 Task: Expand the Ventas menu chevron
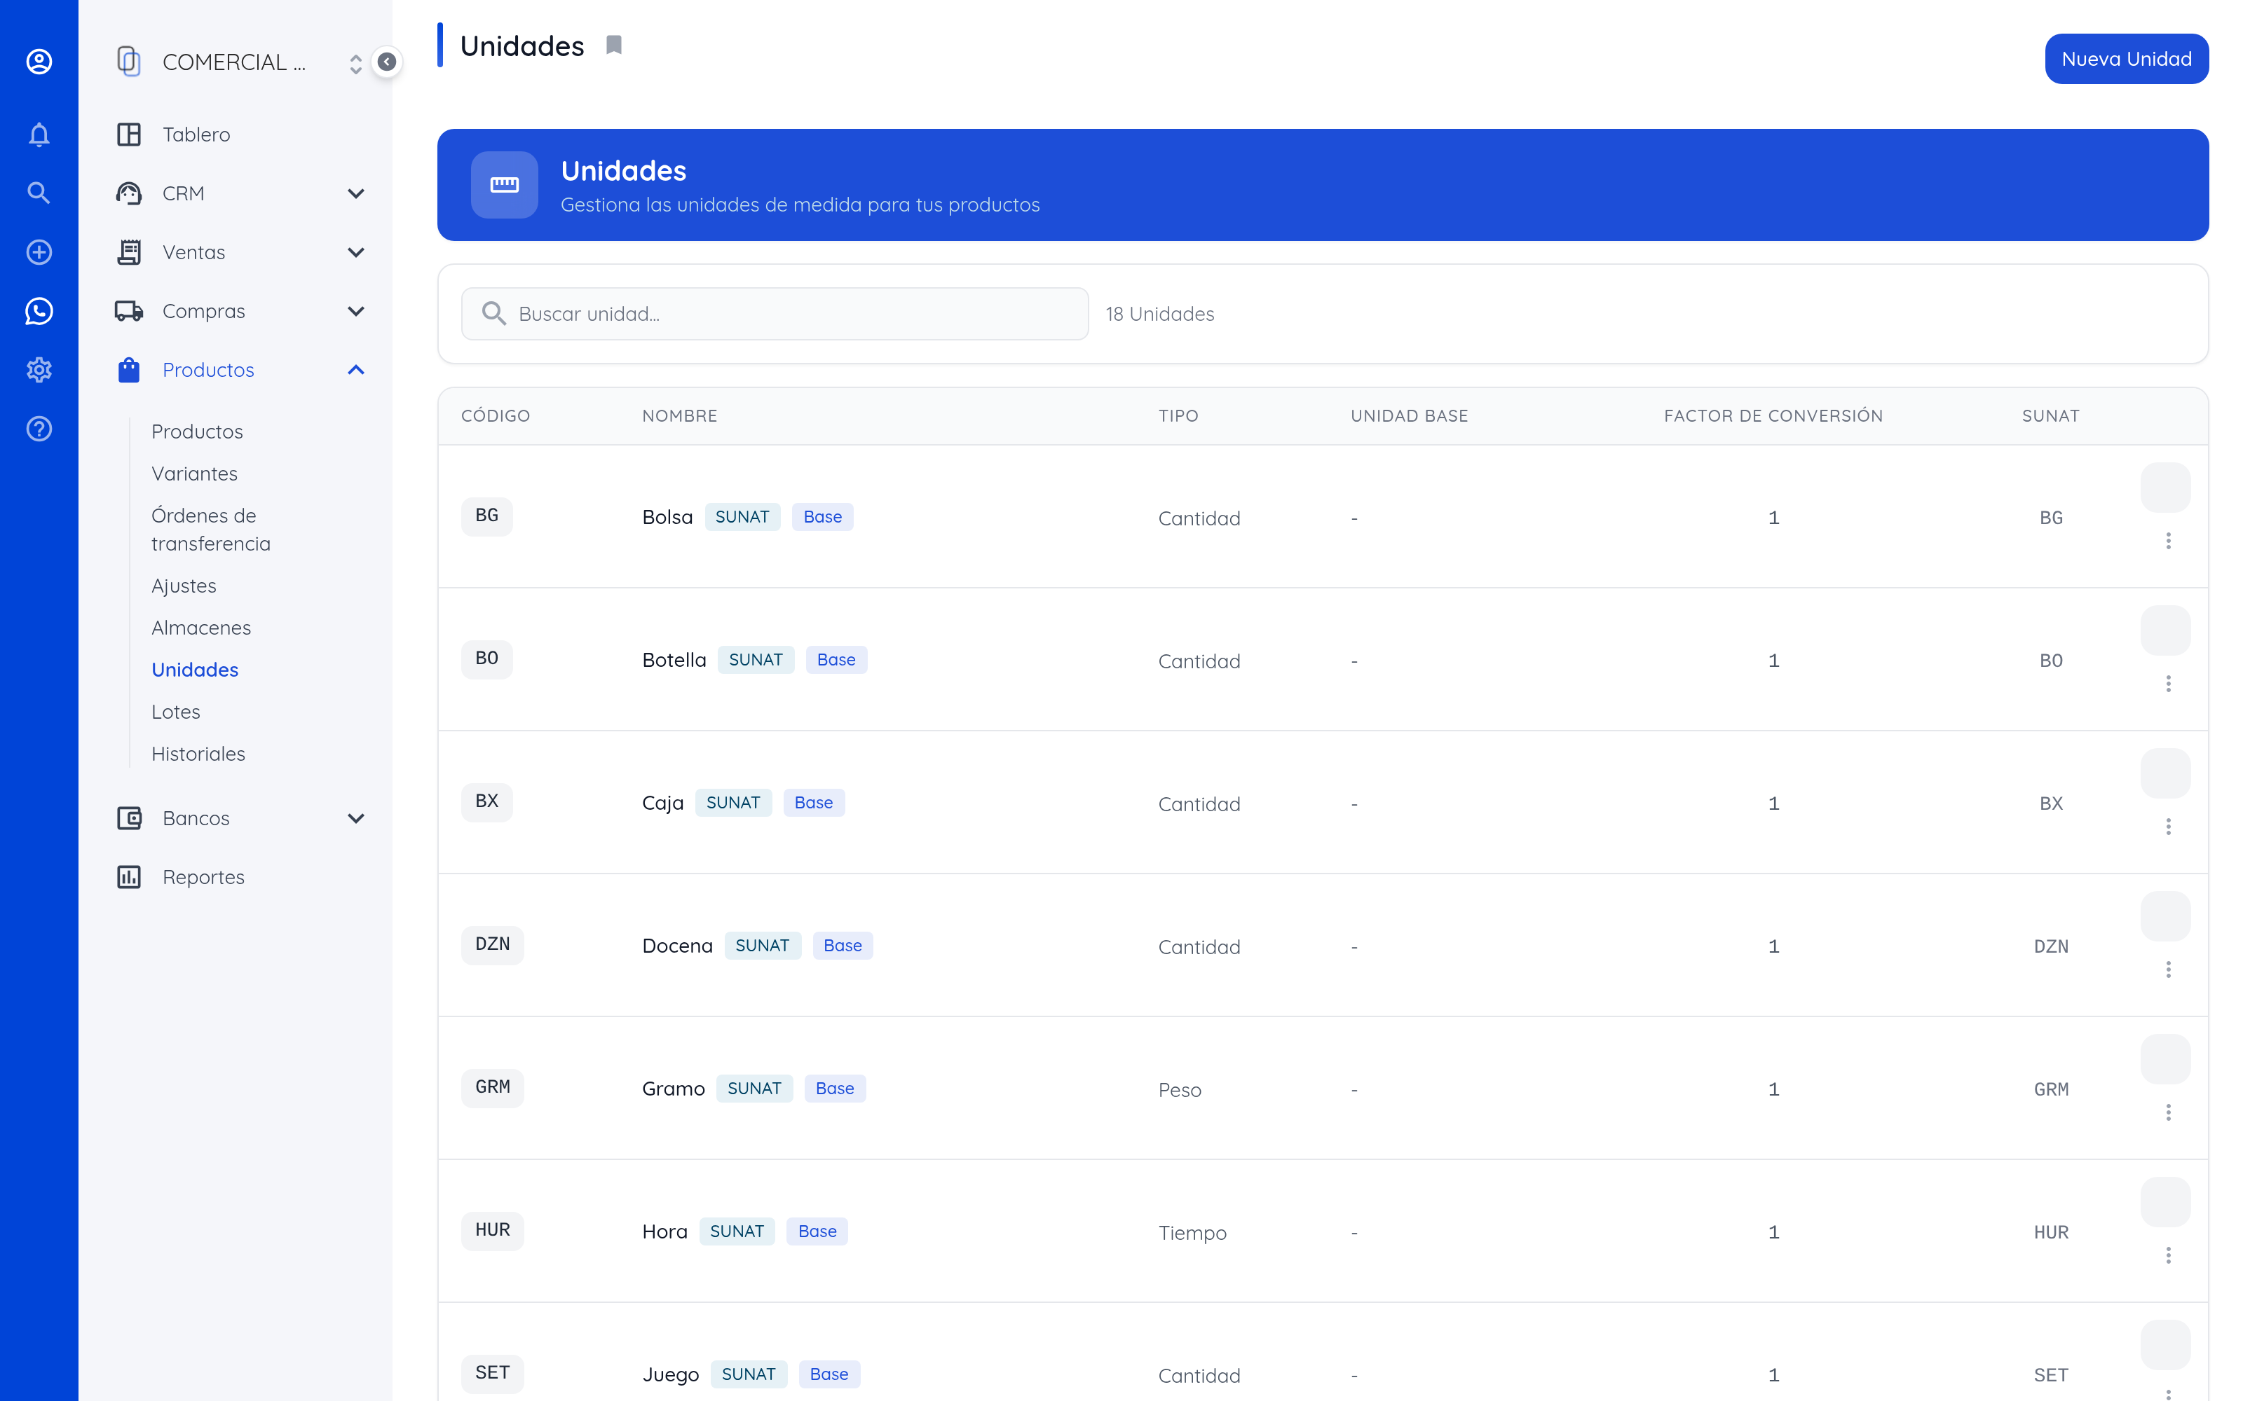coord(356,252)
